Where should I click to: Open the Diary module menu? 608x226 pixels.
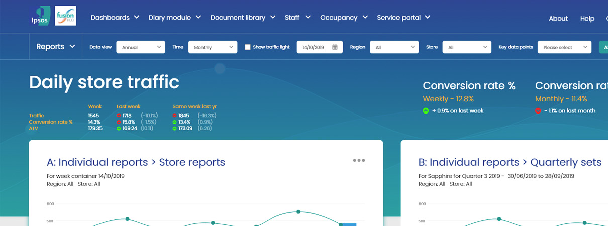(x=175, y=17)
